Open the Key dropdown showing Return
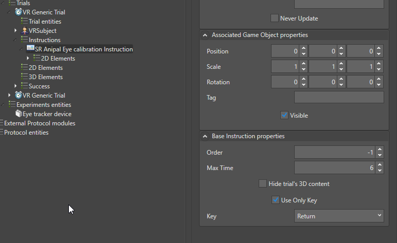Screen dimensions: 397x243 click(x=339, y=216)
